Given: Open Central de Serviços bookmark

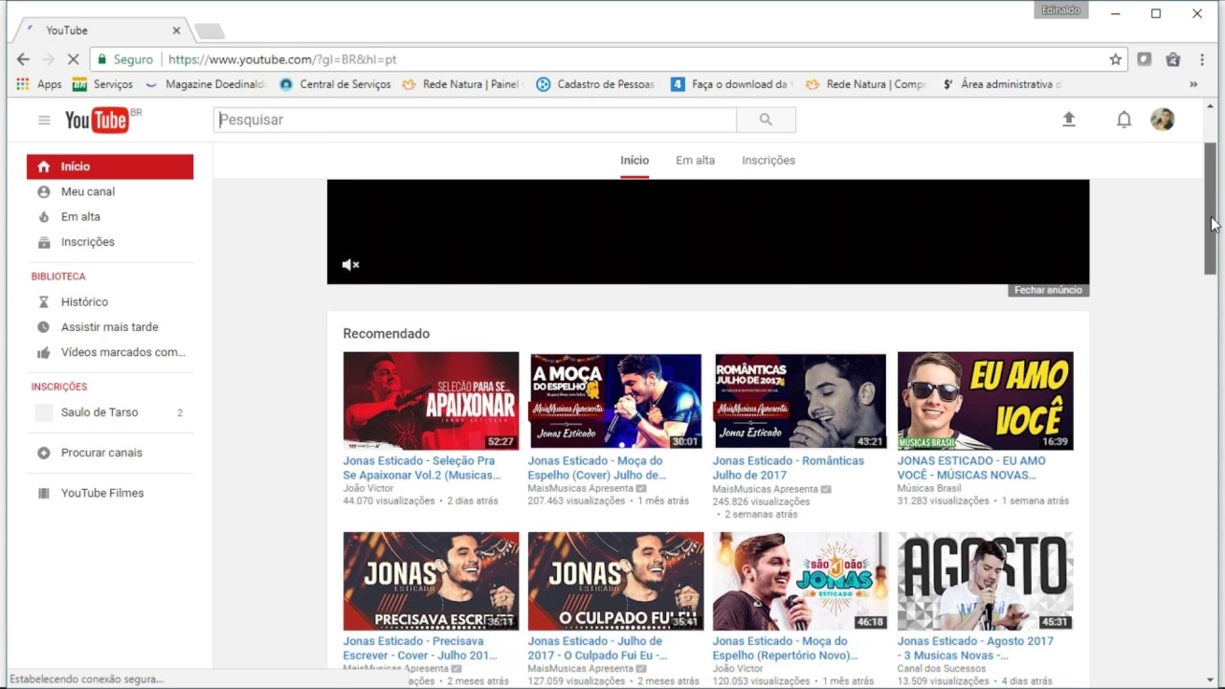Looking at the screenshot, I should [335, 84].
